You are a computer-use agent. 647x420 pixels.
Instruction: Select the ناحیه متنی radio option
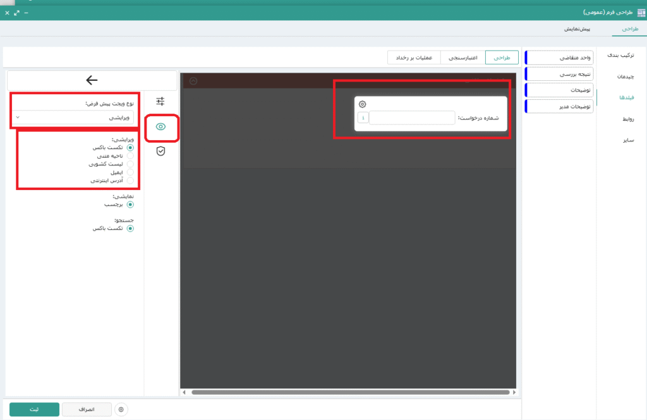(x=130, y=155)
